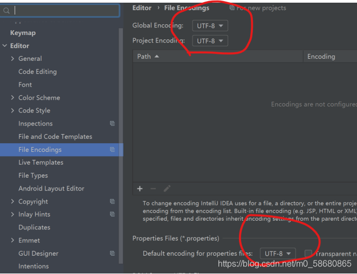This screenshot has width=357, height=274.
Task: Open the Font settings
Action: click(25, 85)
